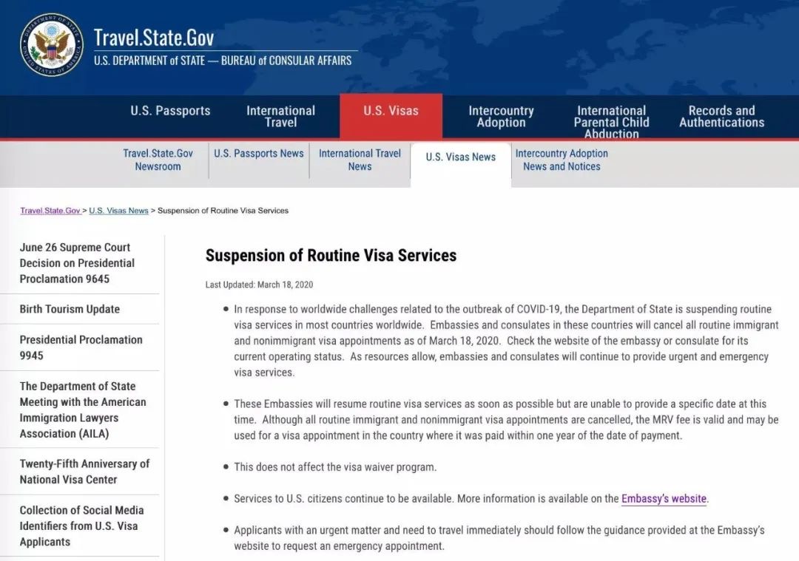Click the Department of State seal logo
This screenshot has width=799, height=561.
click(x=52, y=45)
